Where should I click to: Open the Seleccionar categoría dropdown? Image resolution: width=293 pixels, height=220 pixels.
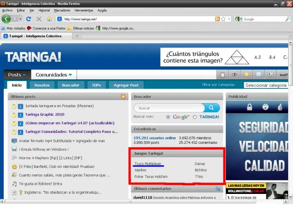pos(266,85)
